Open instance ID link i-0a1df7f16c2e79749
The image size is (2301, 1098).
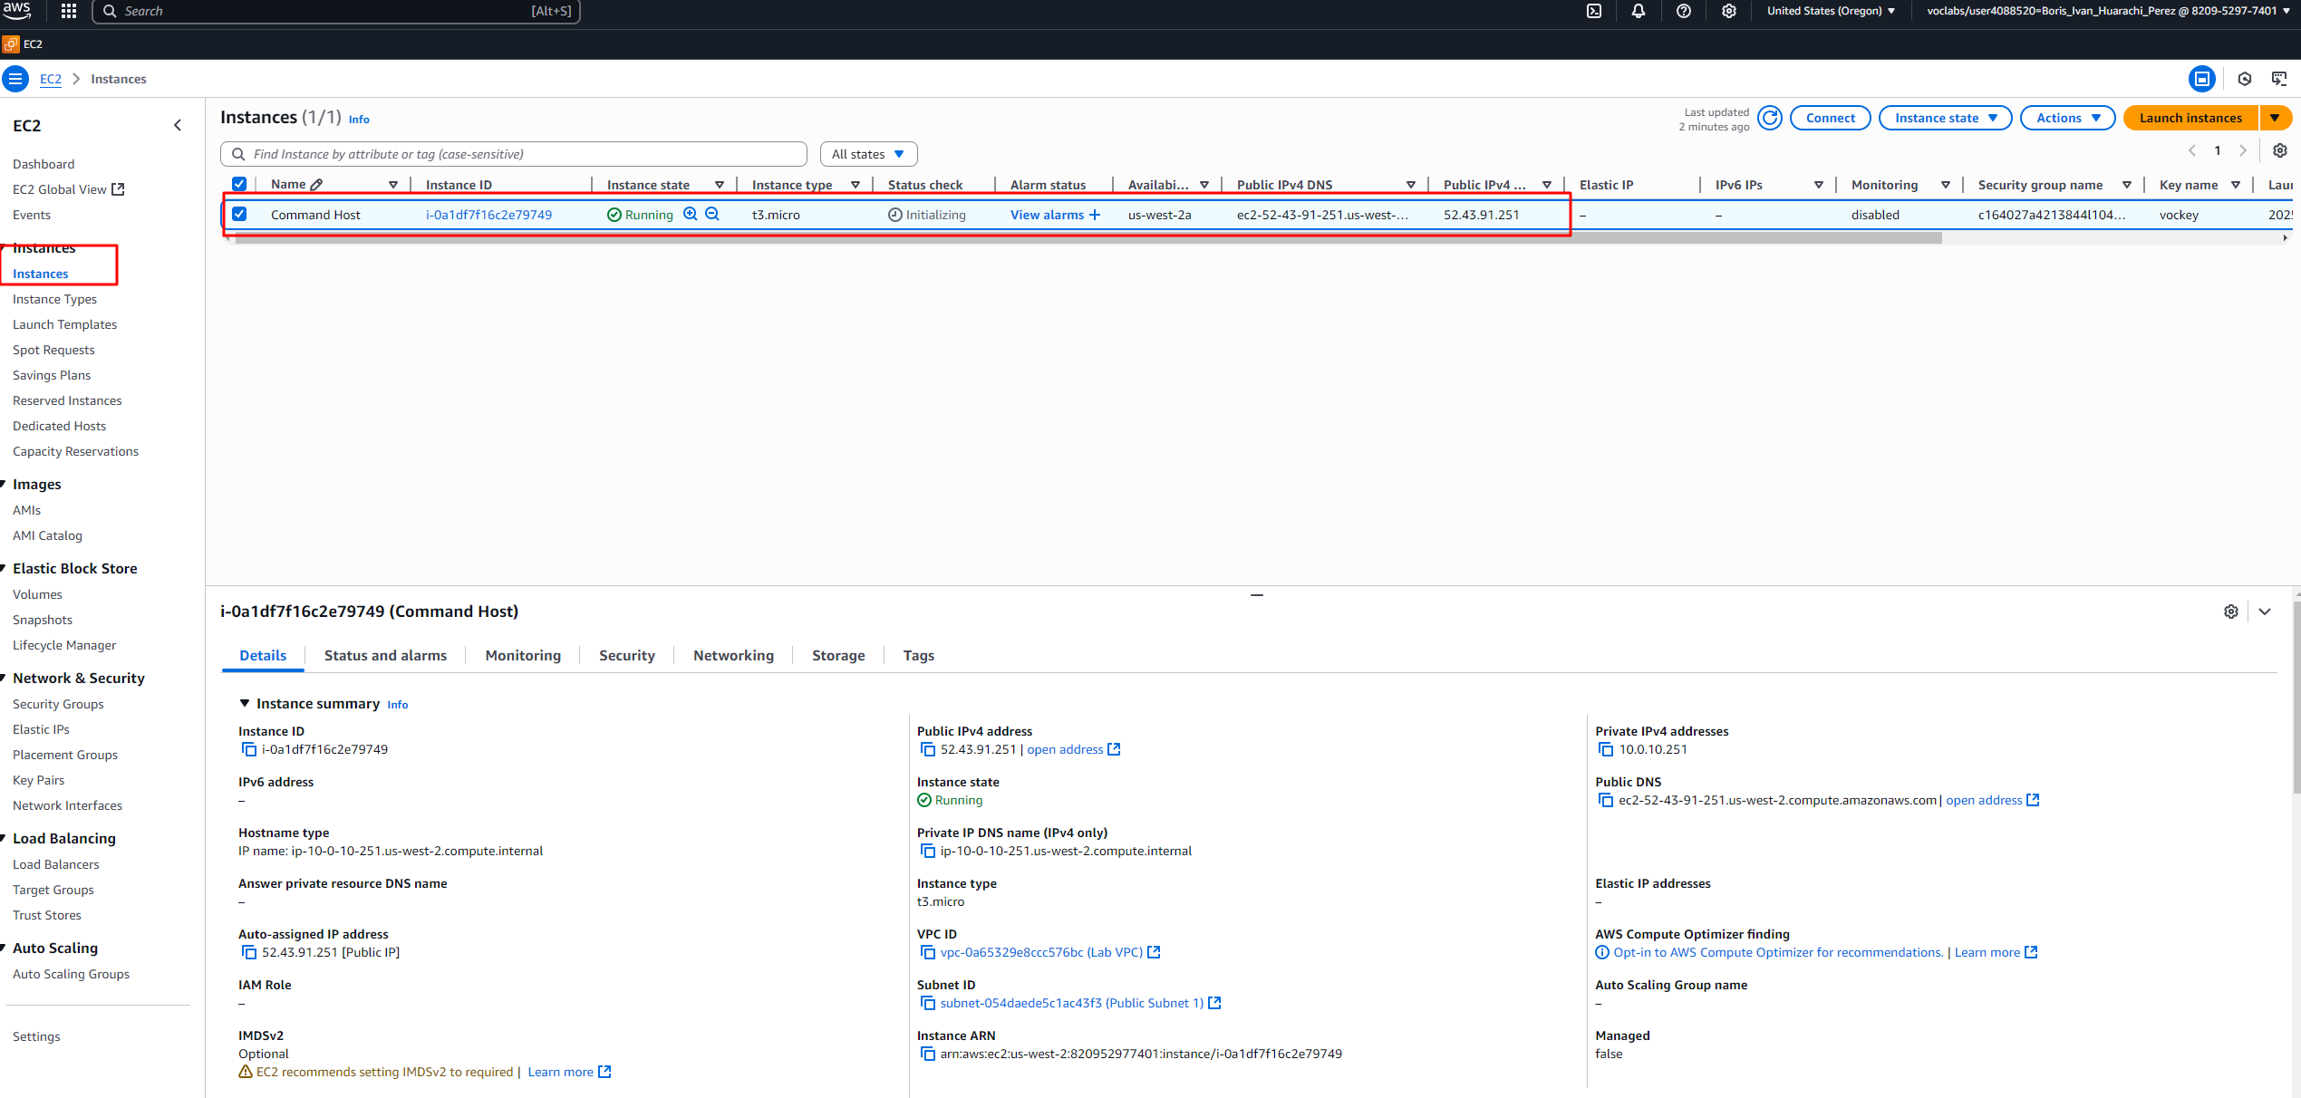click(488, 215)
